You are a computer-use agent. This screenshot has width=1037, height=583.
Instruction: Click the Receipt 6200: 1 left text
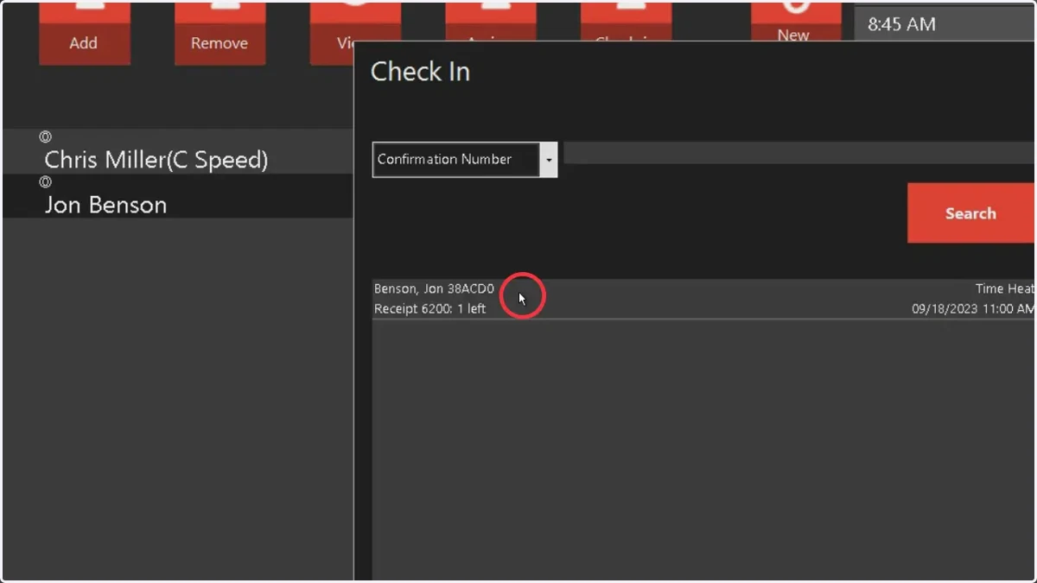tap(429, 309)
